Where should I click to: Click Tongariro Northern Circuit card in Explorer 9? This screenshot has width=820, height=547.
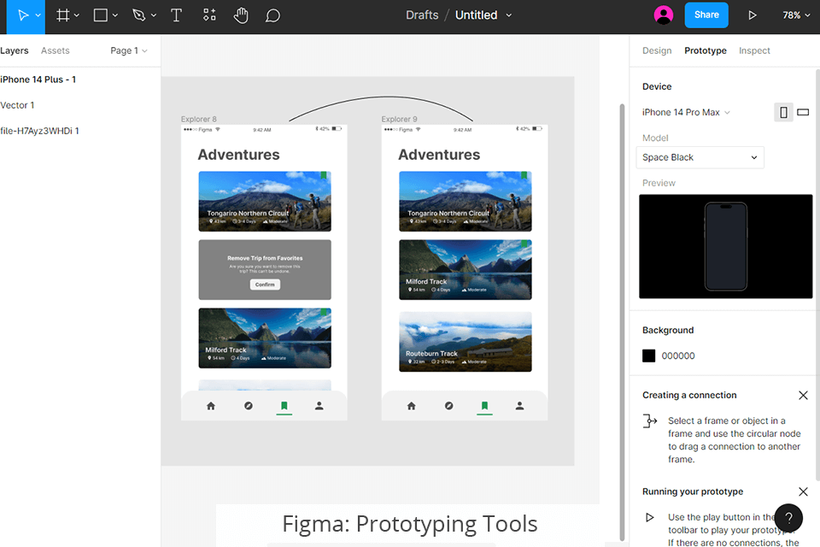[x=465, y=201]
